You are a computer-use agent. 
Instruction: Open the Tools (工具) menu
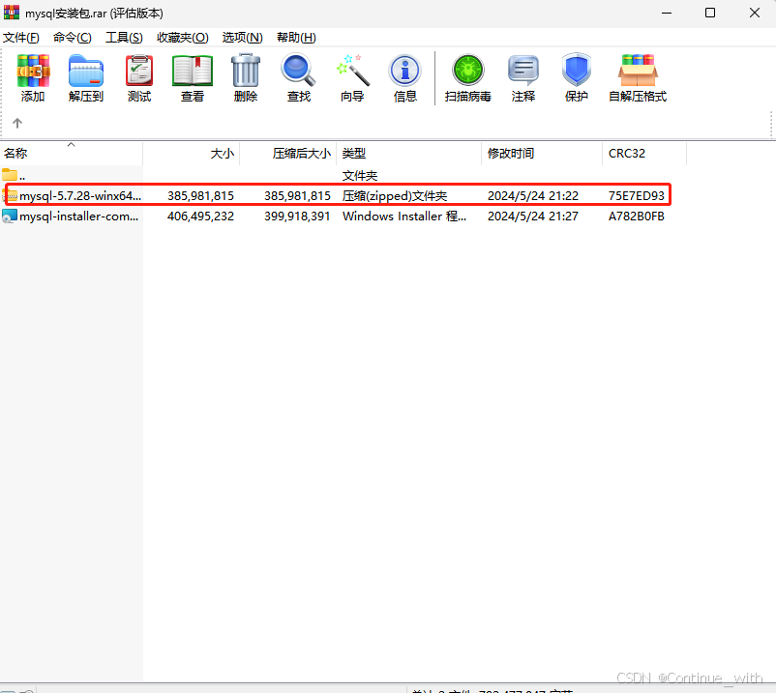(x=124, y=38)
